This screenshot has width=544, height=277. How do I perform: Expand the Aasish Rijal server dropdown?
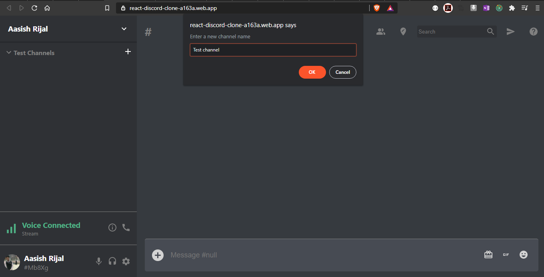coord(124,29)
